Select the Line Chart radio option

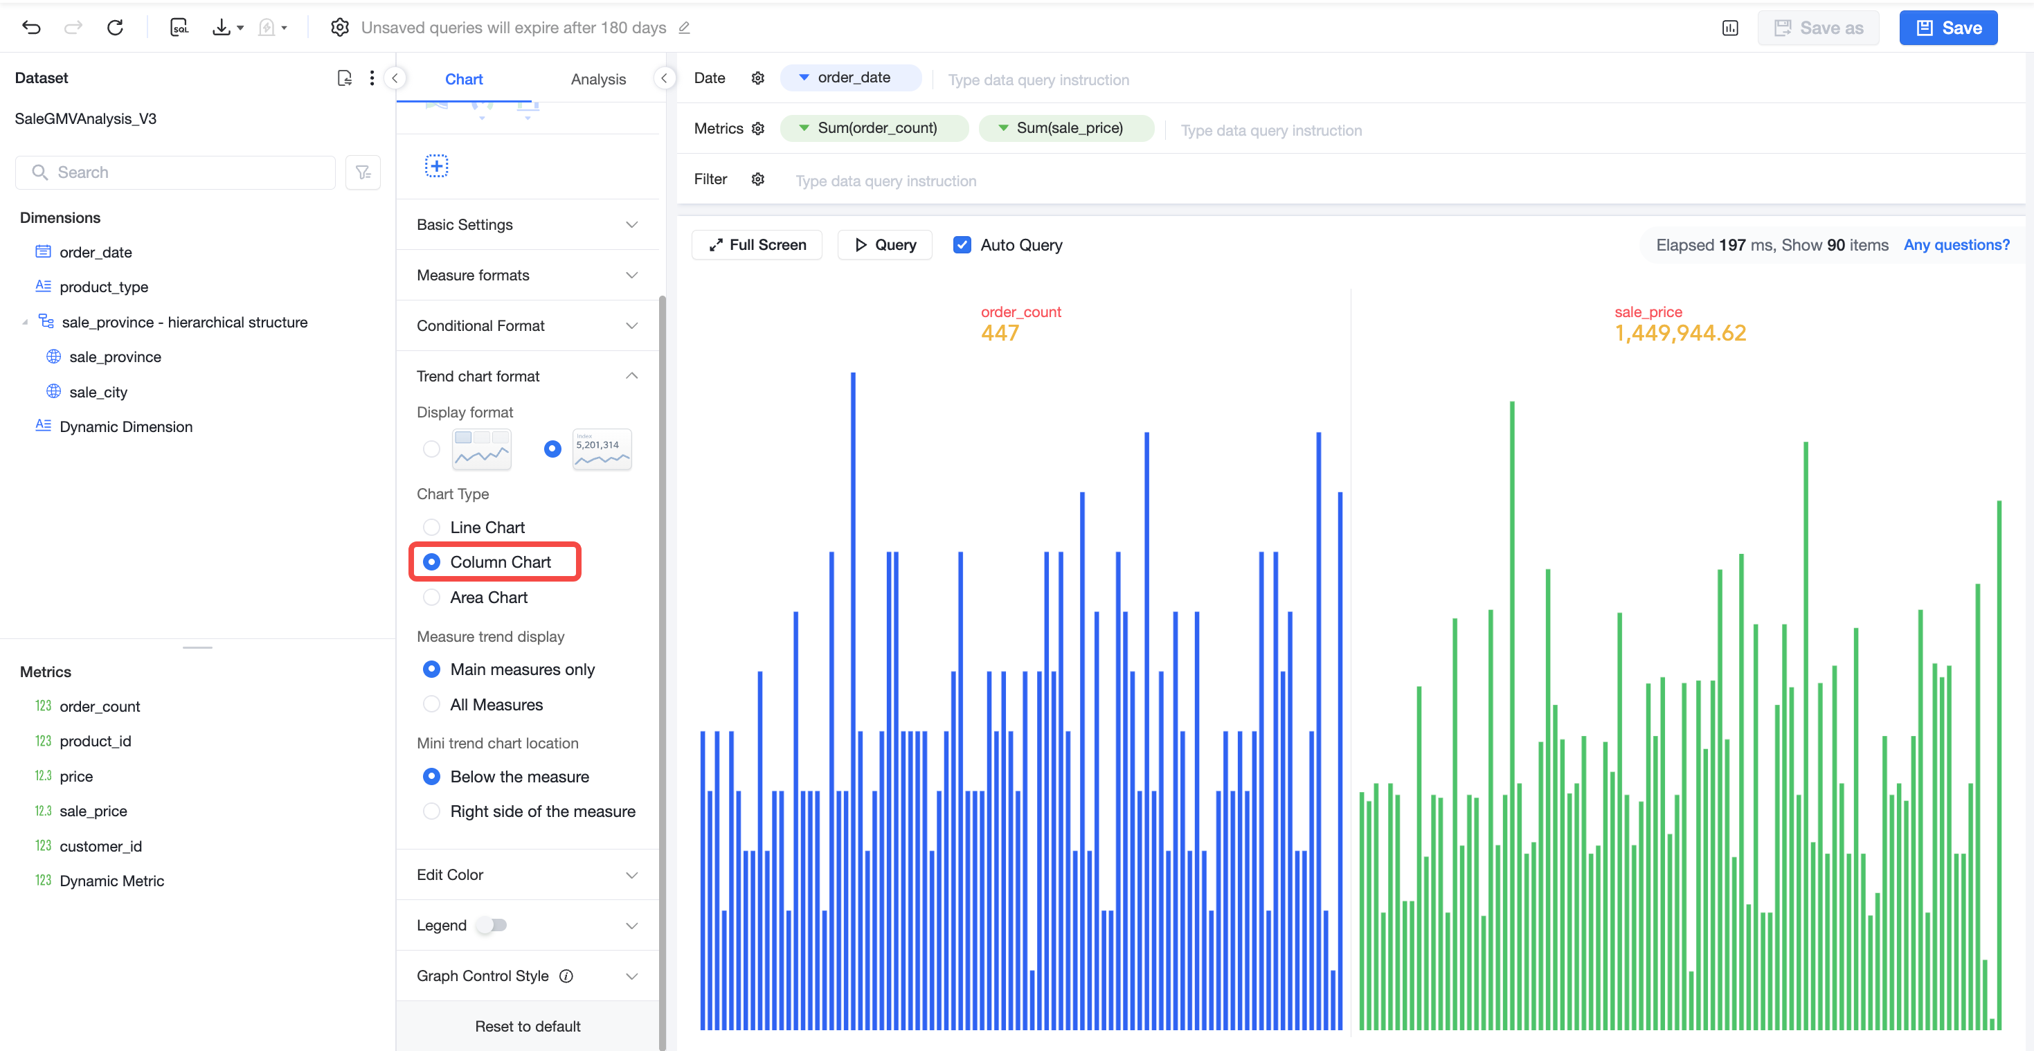[x=431, y=527]
